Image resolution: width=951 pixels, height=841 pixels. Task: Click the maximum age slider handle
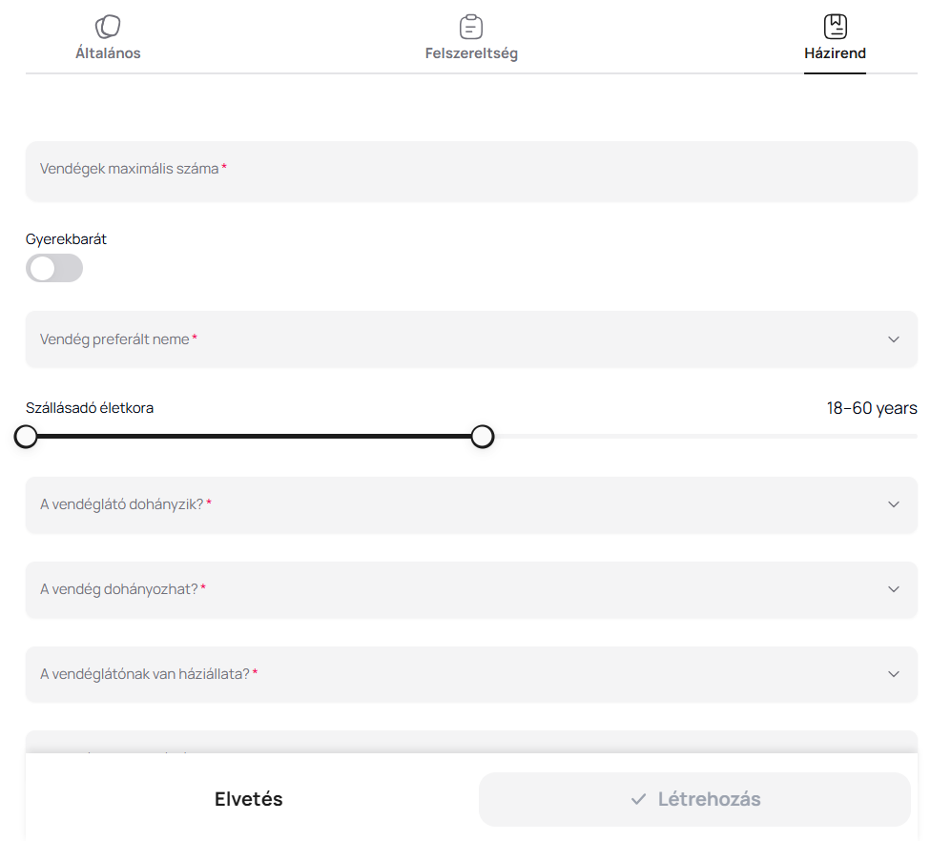click(483, 437)
